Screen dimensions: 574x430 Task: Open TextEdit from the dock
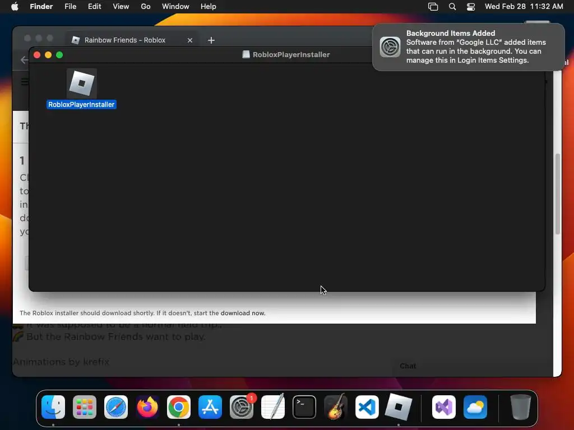point(273,406)
